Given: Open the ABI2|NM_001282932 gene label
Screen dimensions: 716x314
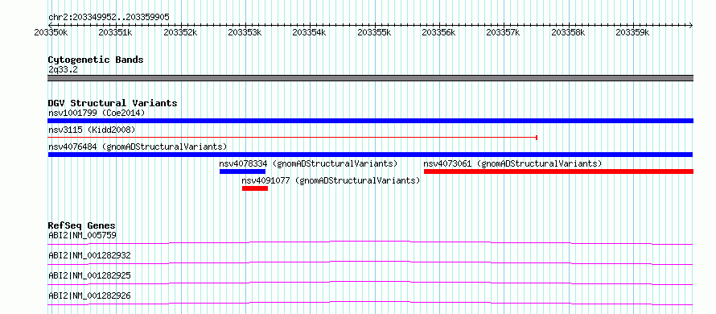Looking at the screenshot, I should point(89,255).
